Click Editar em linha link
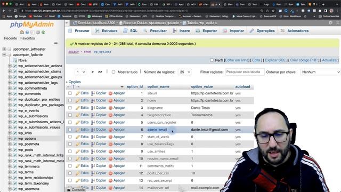This screenshot has height=192, width=341. point(237,60)
